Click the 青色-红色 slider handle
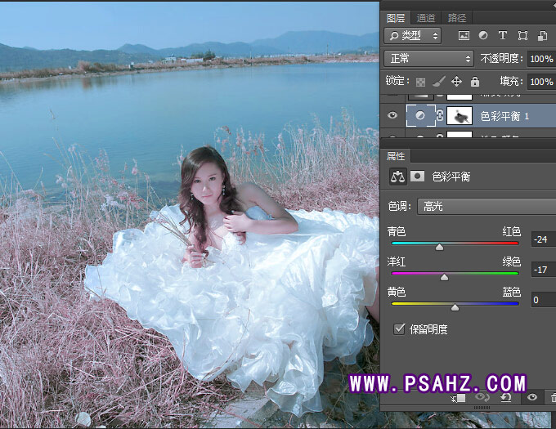 [x=439, y=246]
